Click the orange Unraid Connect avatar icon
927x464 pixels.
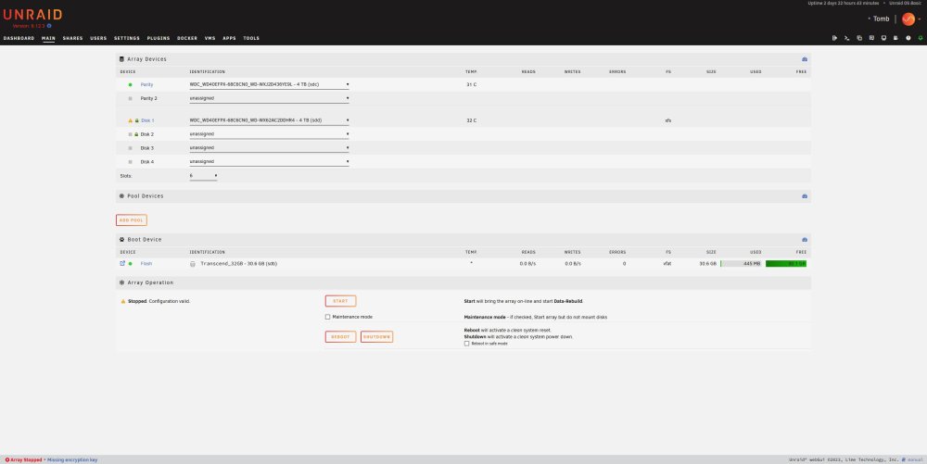[x=908, y=19]
